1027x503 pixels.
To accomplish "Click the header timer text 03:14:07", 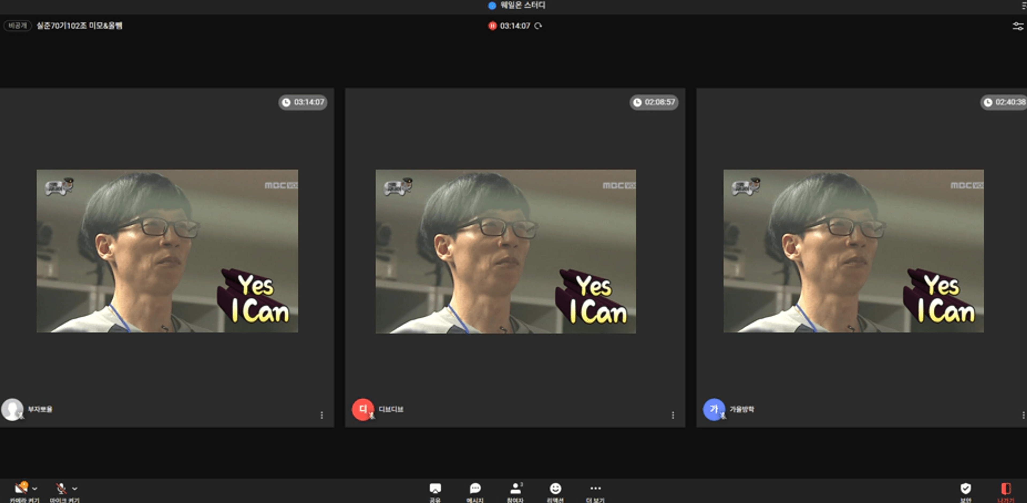I will coord(515,26).
